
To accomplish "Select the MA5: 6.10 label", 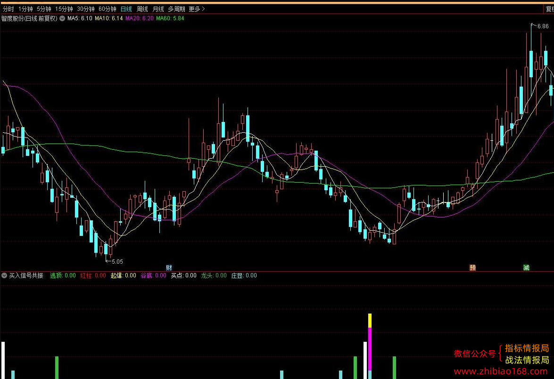I will (x=80, y=18).
